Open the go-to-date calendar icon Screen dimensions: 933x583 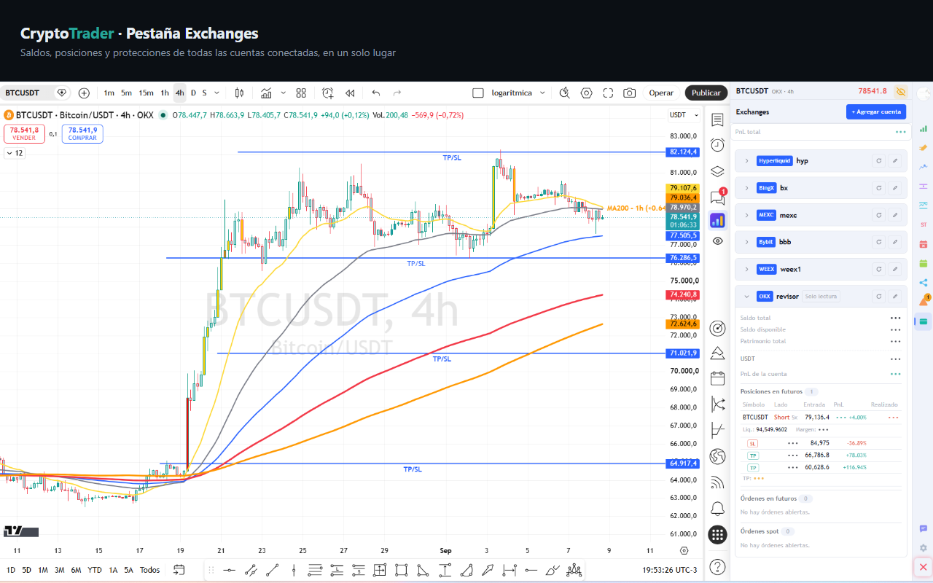179,570
